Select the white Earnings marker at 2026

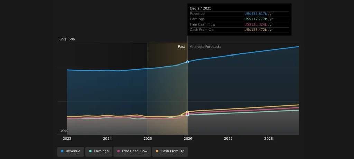[188, 115]
